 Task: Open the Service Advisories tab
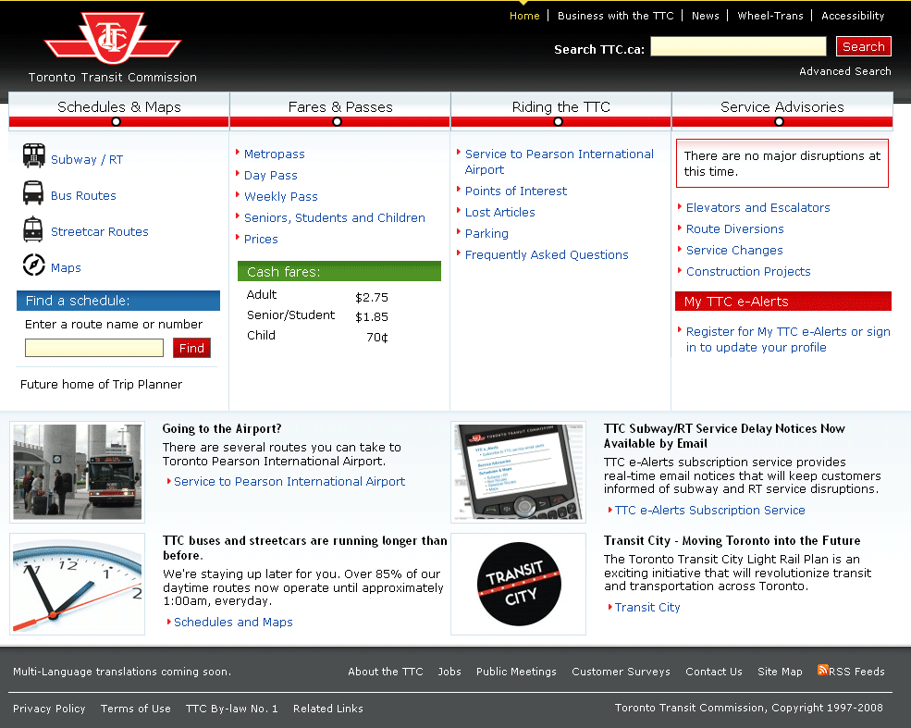(x=782, y=109)
